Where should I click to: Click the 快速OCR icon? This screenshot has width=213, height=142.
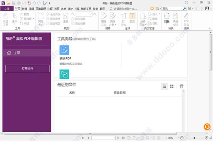[175, 19]
